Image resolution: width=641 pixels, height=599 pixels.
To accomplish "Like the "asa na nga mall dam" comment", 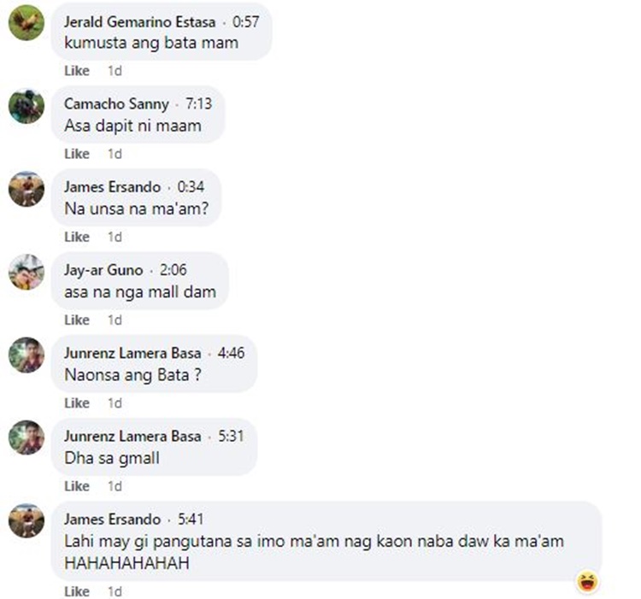I will (77, 320).
